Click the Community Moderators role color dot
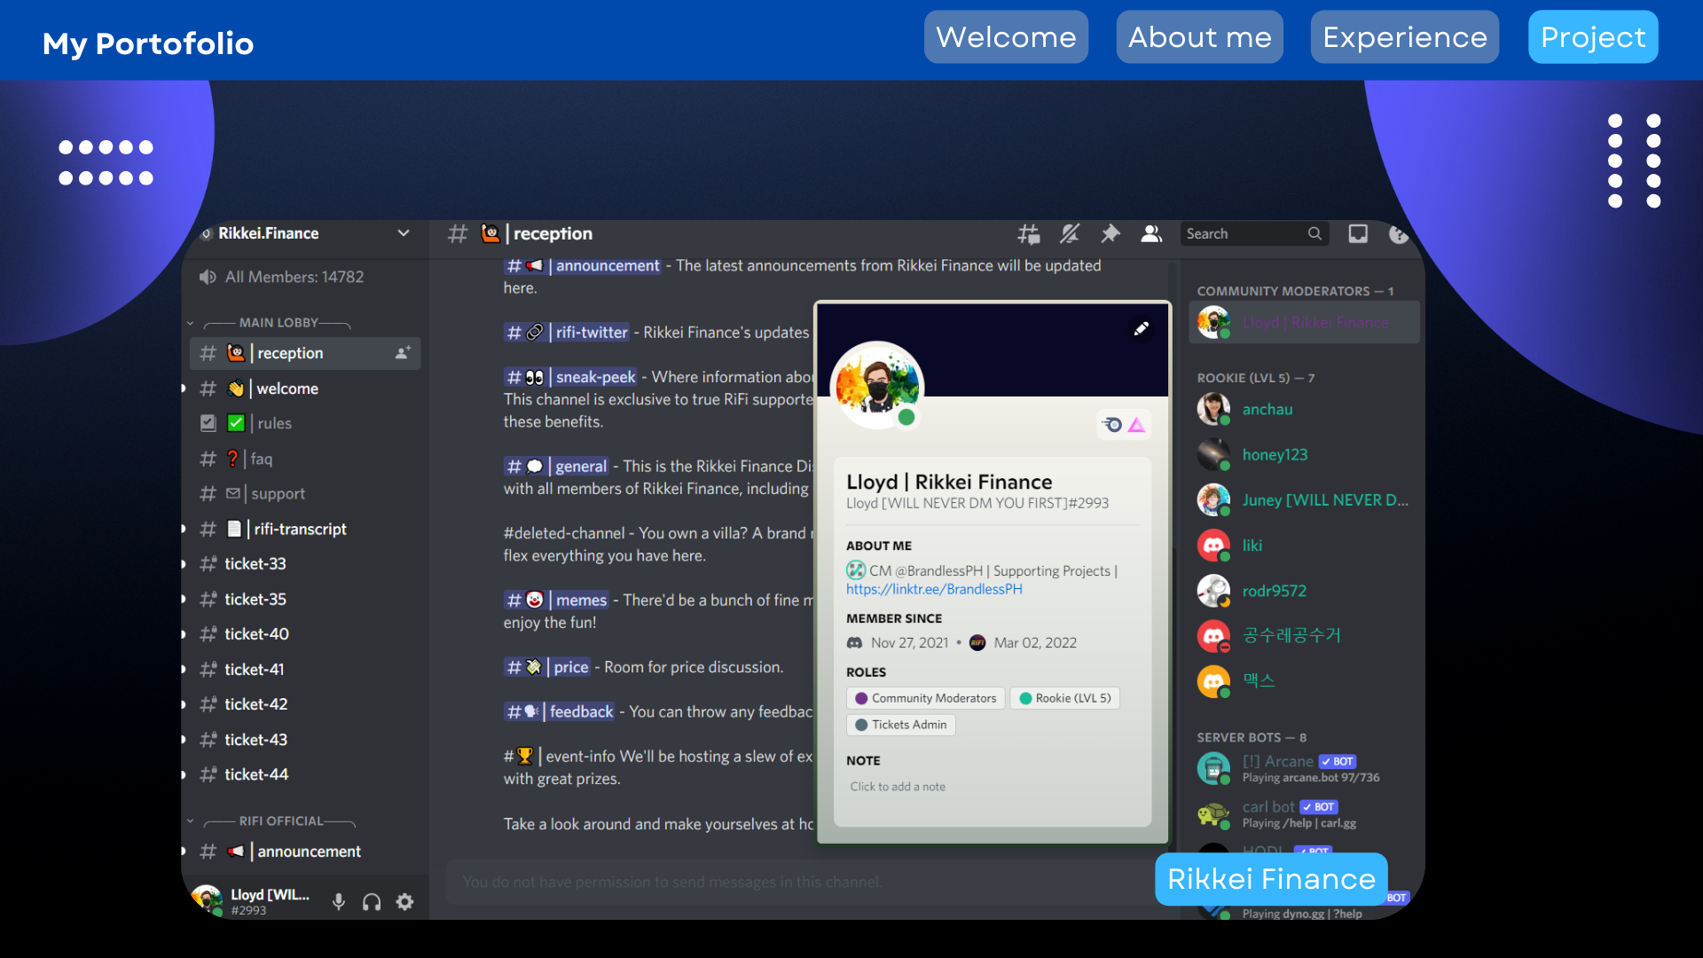 860,699
